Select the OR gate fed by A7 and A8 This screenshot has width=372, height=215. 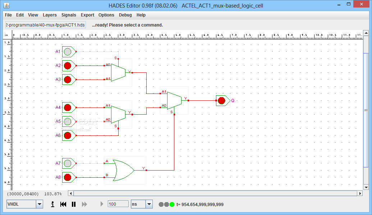click(x=122, y=169)
